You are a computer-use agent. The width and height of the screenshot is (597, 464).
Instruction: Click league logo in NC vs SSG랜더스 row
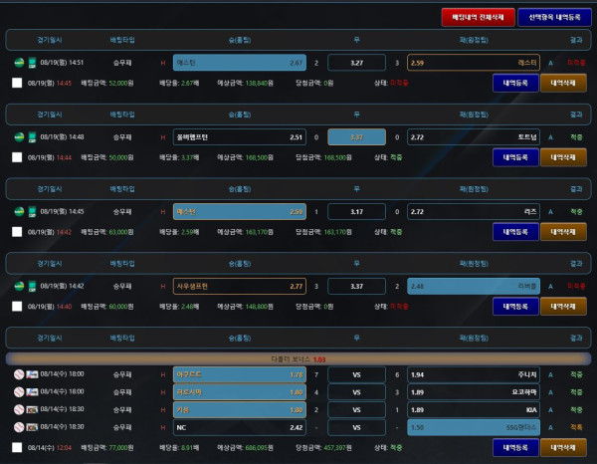[31, 427]
